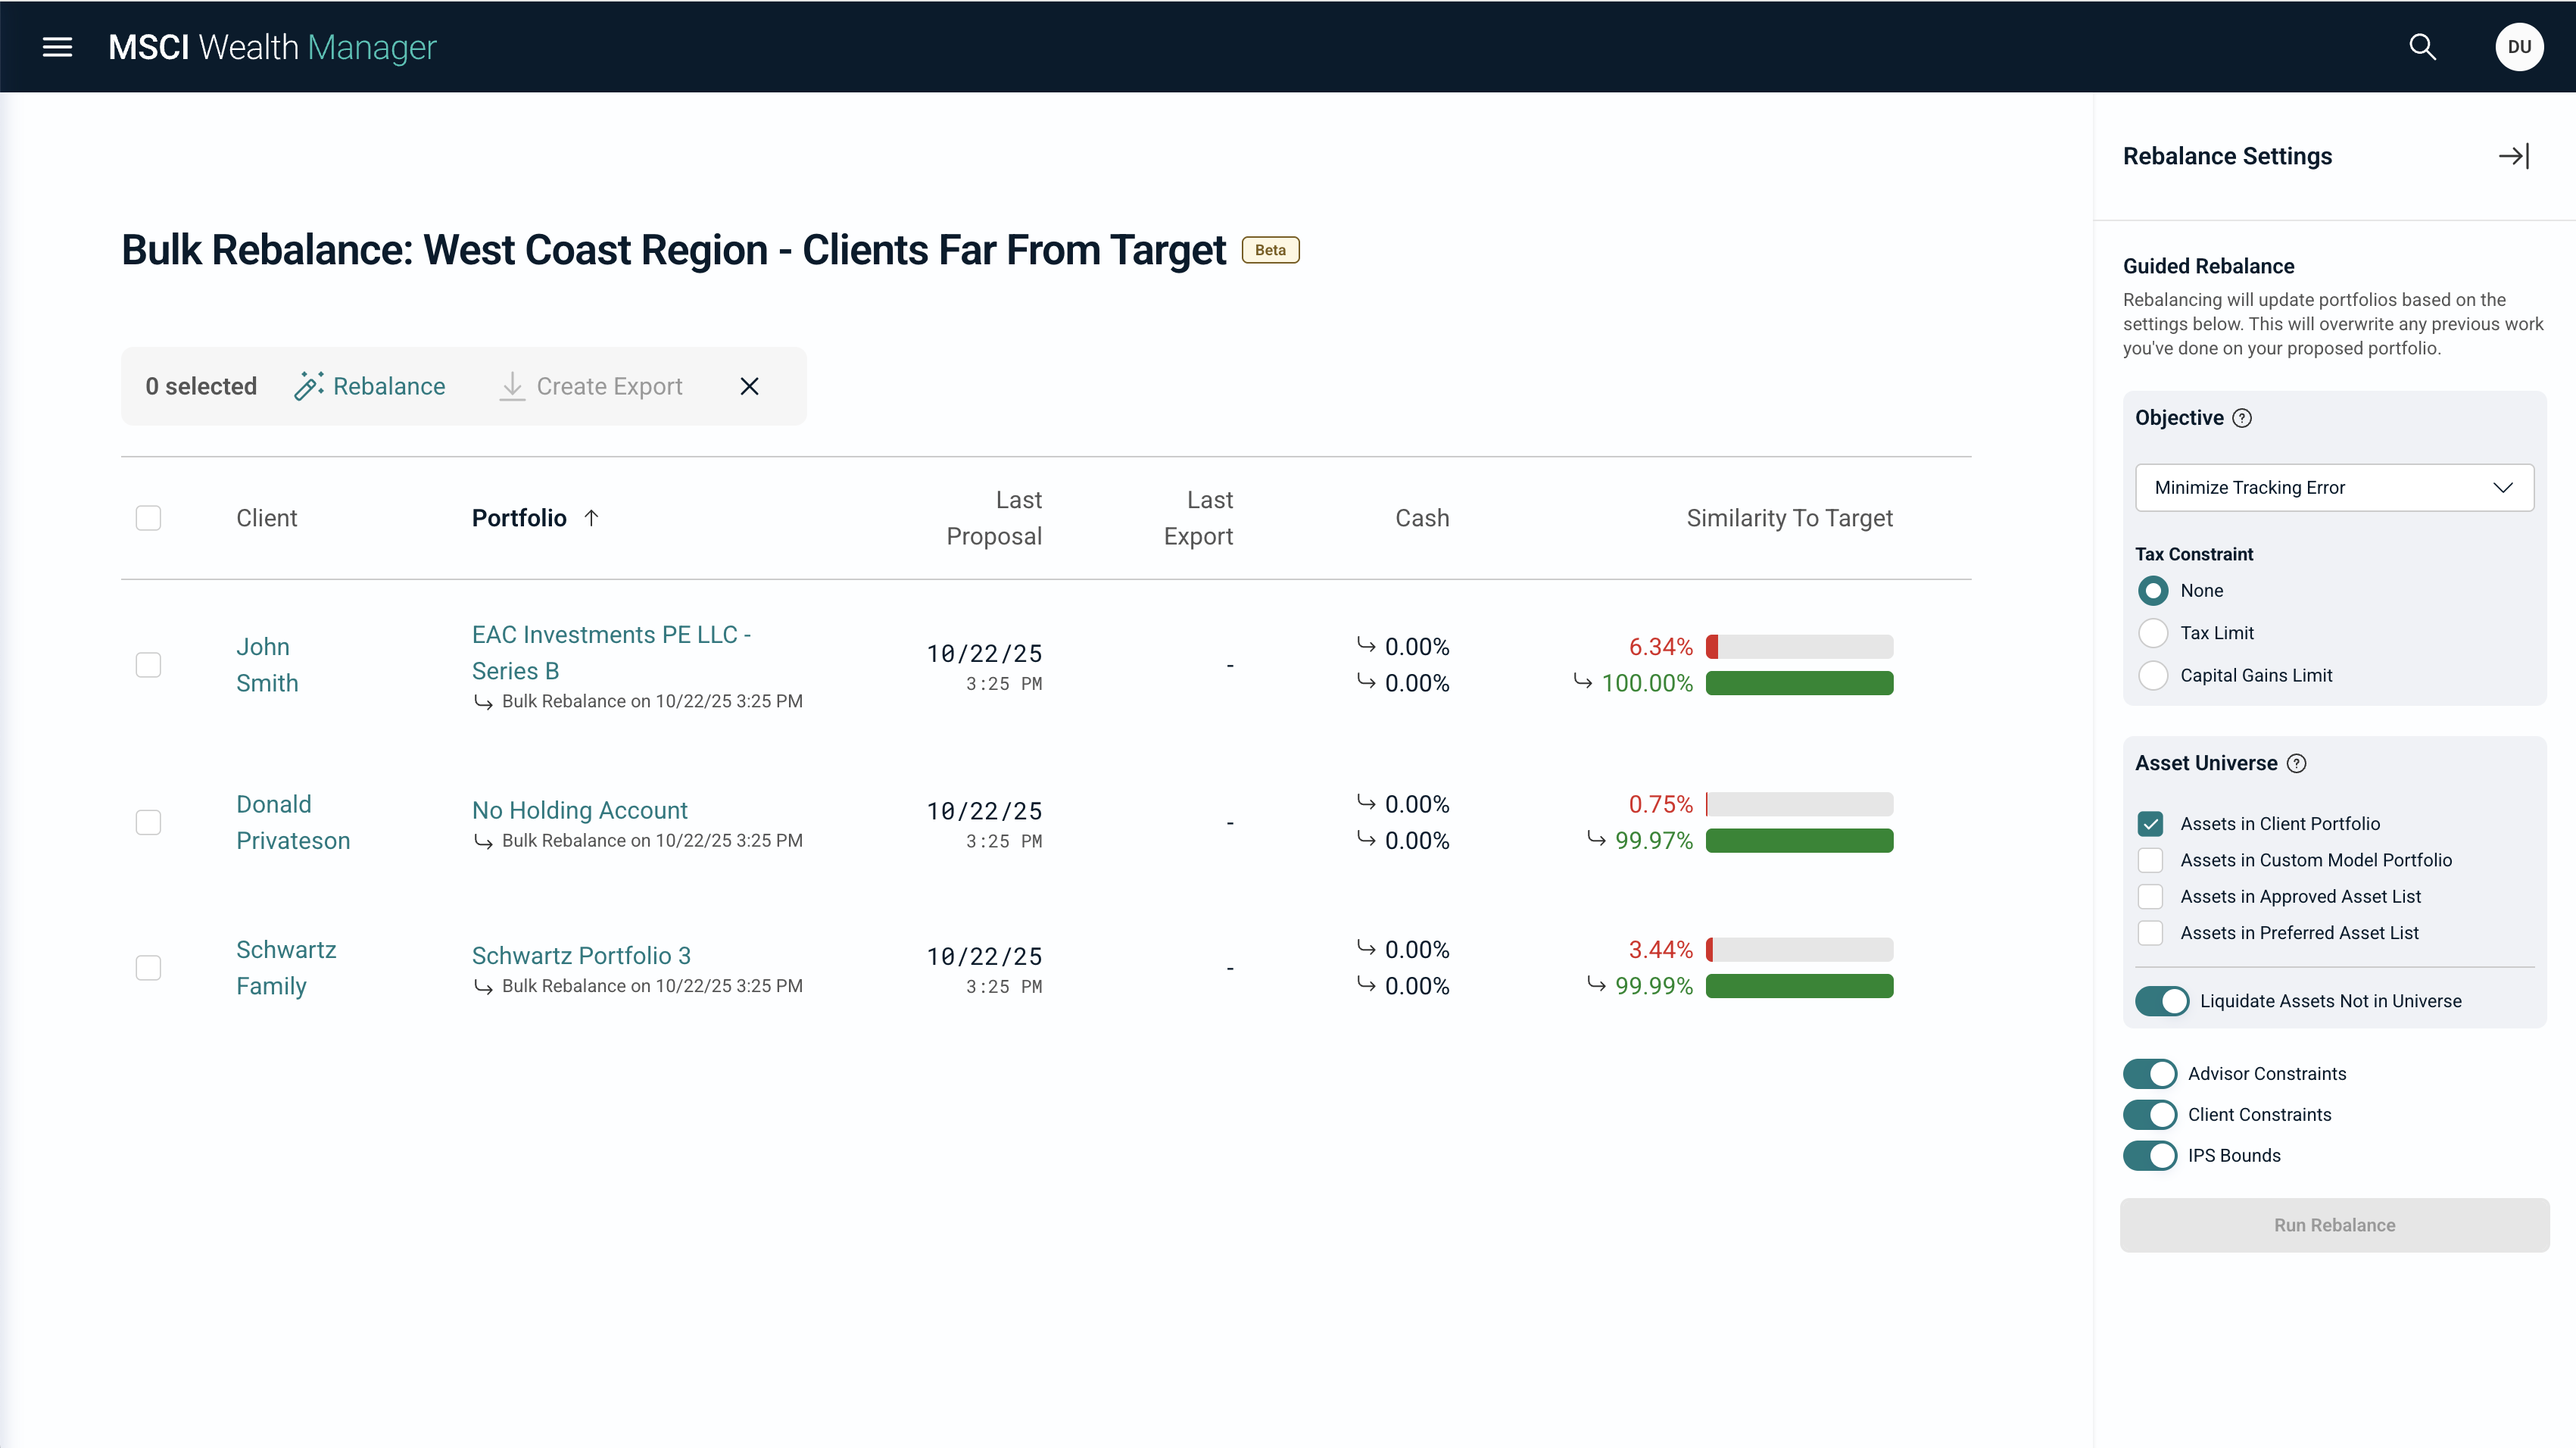Select the Rebalance action icon

[x=308, y=386]
